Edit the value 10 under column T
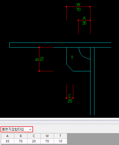Image resolution: width=119 pixels, height=145 pixels. pos(60,141)
